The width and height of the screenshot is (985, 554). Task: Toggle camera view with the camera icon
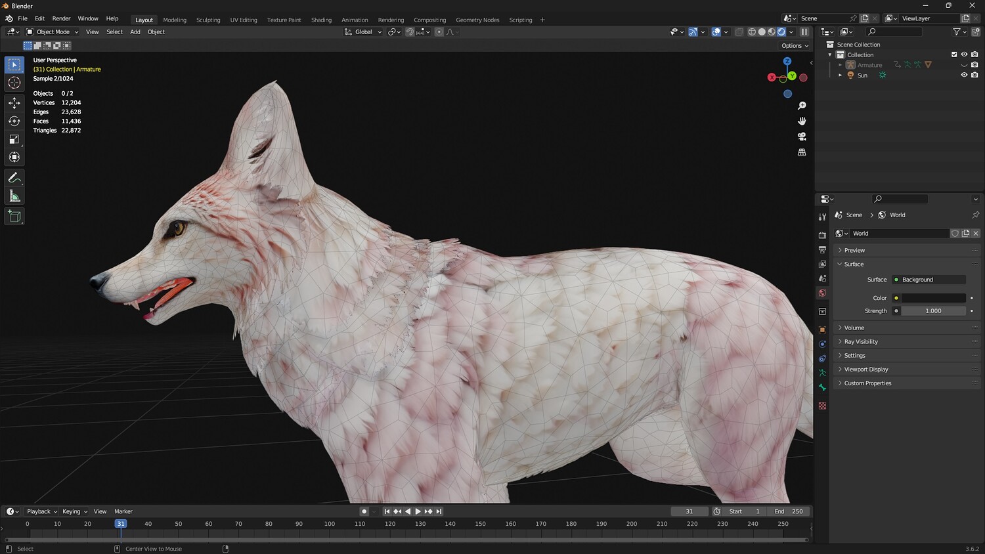(802, 137)
